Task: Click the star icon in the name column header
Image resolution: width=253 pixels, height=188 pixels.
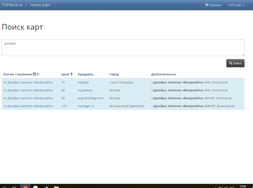Action: click(x=38, y=74)
